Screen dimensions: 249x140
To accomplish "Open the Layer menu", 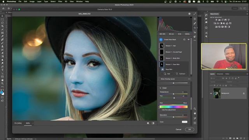I will coord(39,2).
